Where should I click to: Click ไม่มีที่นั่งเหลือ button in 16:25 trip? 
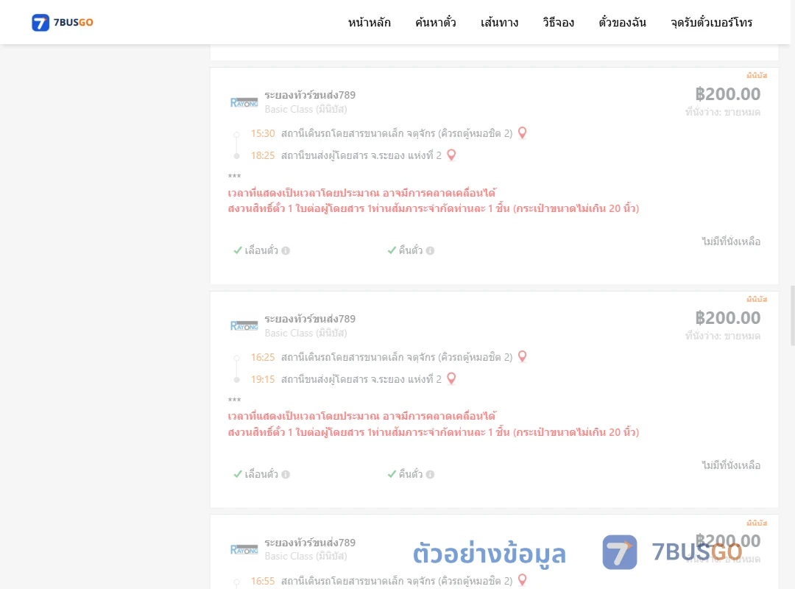(731, 465)
